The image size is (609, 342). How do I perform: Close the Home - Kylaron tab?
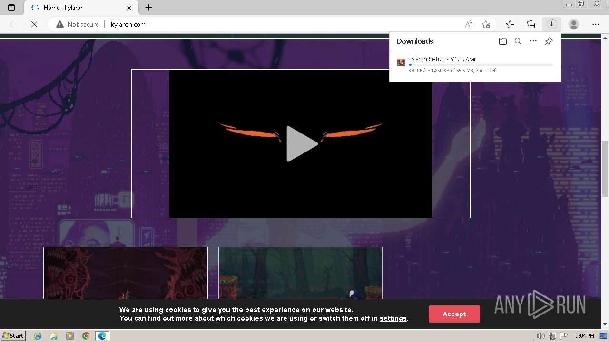tap(129, 8)
